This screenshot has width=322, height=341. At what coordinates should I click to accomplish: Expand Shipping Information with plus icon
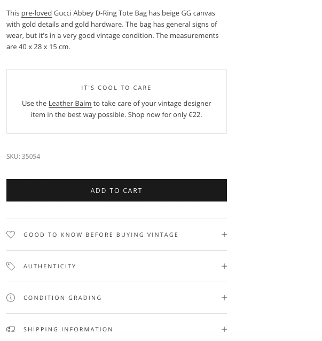pyautogui.click(x=224, y=329)
